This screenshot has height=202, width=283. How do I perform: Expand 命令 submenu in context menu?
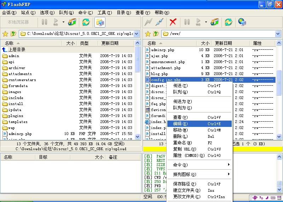click(x=200, y=165)
